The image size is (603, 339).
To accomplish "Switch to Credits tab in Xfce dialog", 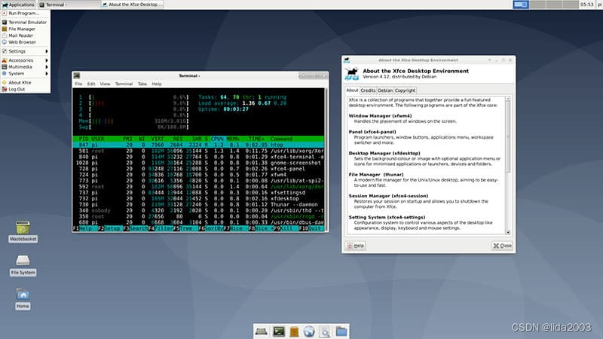I will click(x=368, y=90).
